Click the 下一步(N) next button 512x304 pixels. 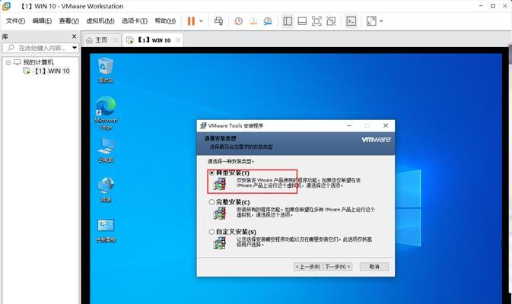click(338, 267)
